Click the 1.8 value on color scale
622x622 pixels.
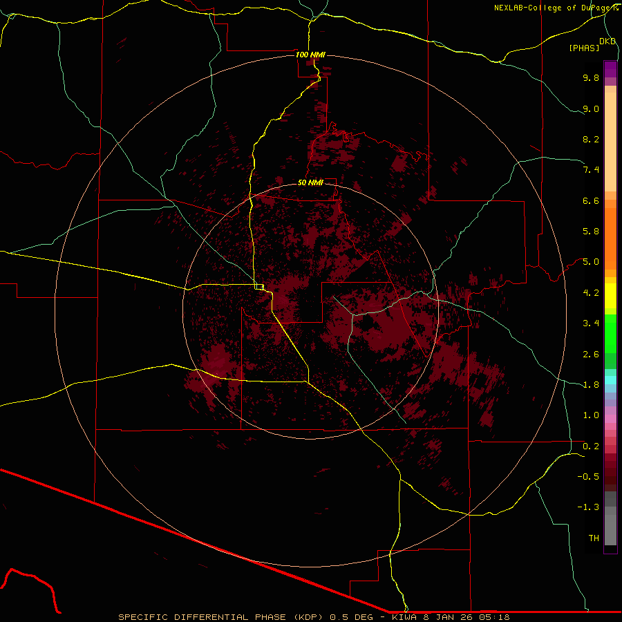591,384
